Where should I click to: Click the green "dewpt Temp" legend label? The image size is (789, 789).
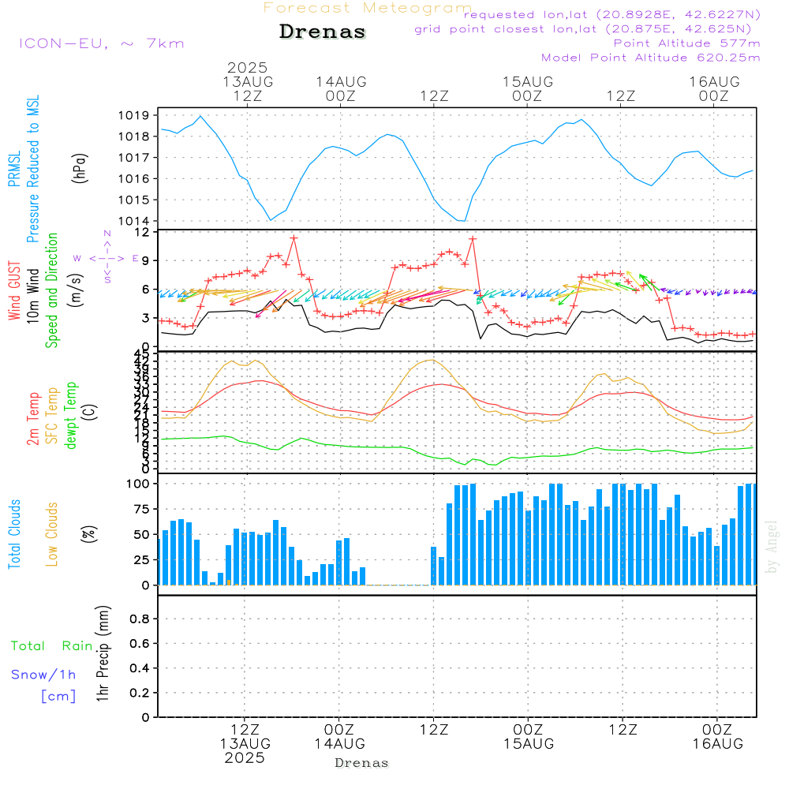tap(70, 415)
